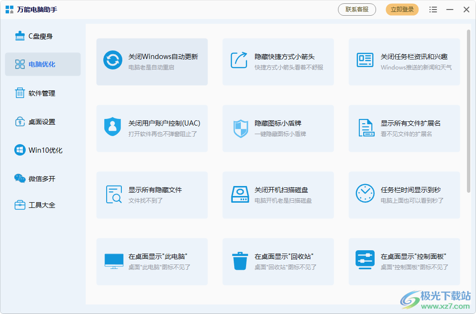Select 桌面设置 in the sidebar
The width and height of the screenshot is (476, 314).
click(x=42, y=121)
